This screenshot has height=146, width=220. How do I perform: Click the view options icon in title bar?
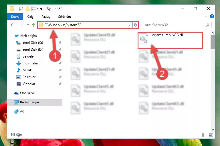[35, 9]
